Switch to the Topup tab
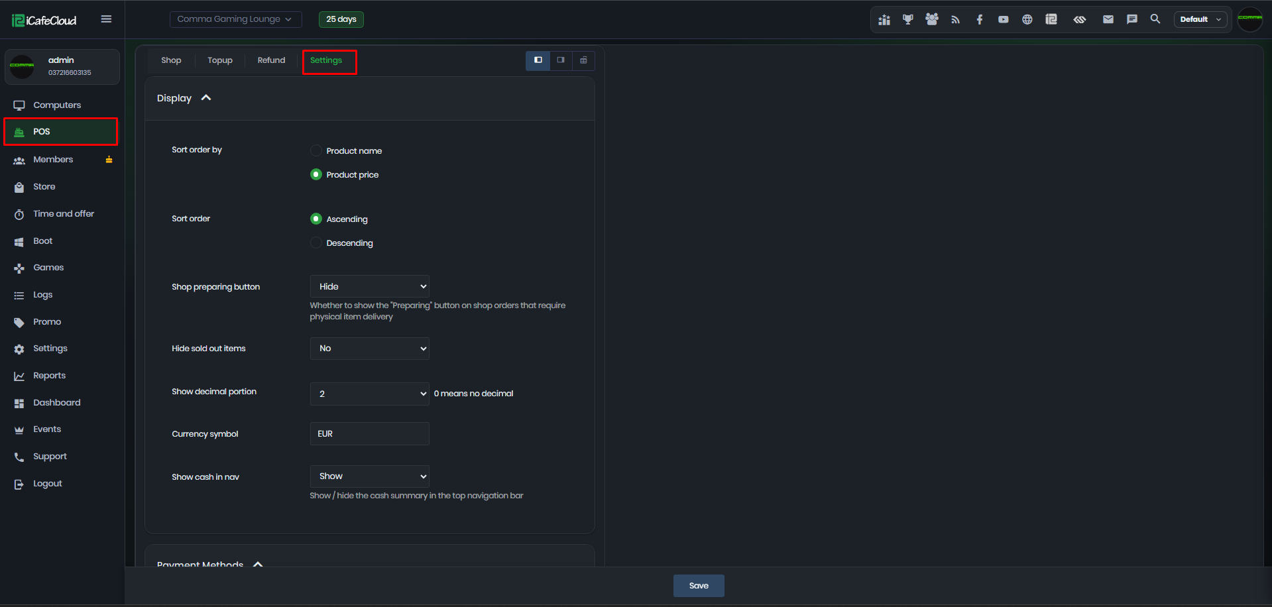Viewport: 1272px width, 607px height. pos(220,60)
